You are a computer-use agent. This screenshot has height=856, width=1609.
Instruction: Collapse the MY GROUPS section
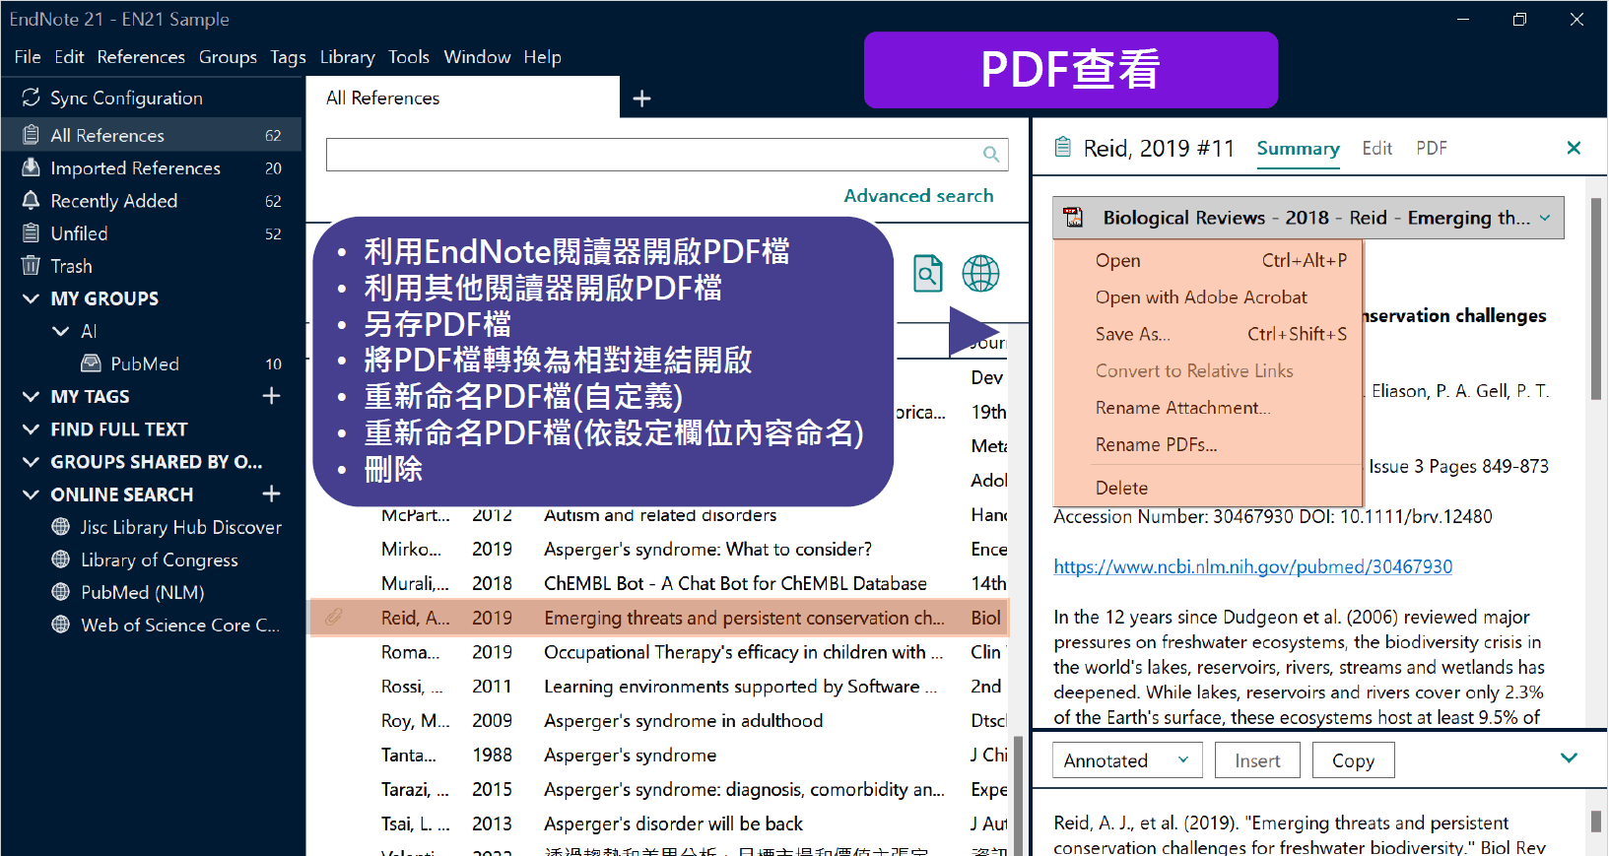(32, 298)
